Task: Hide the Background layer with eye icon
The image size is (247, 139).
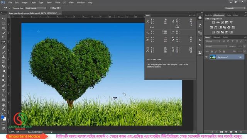Action: click(206, 57)
